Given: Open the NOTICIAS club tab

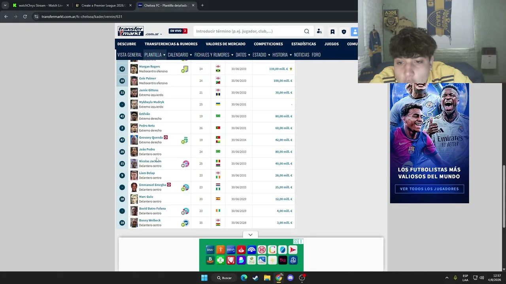Looking at the screenshot, I should (x=302, y=55).
